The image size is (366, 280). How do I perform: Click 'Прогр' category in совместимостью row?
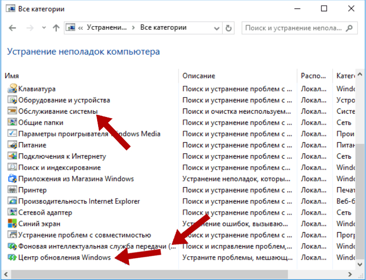coord(346,235)
